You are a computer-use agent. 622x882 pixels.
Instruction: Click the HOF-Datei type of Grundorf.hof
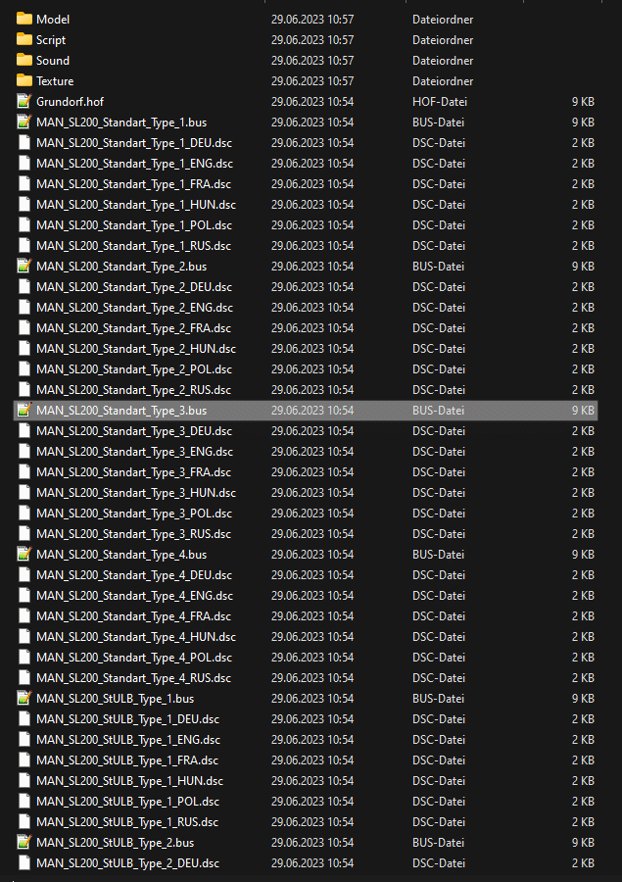pos(438,101)
